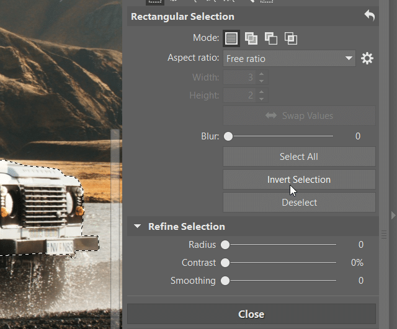Click the Blur slider handle
This screenshot has width=397, height=329.
pos(228,136)
